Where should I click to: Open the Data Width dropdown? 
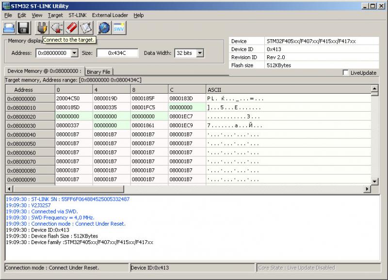[x=200, y=53]
